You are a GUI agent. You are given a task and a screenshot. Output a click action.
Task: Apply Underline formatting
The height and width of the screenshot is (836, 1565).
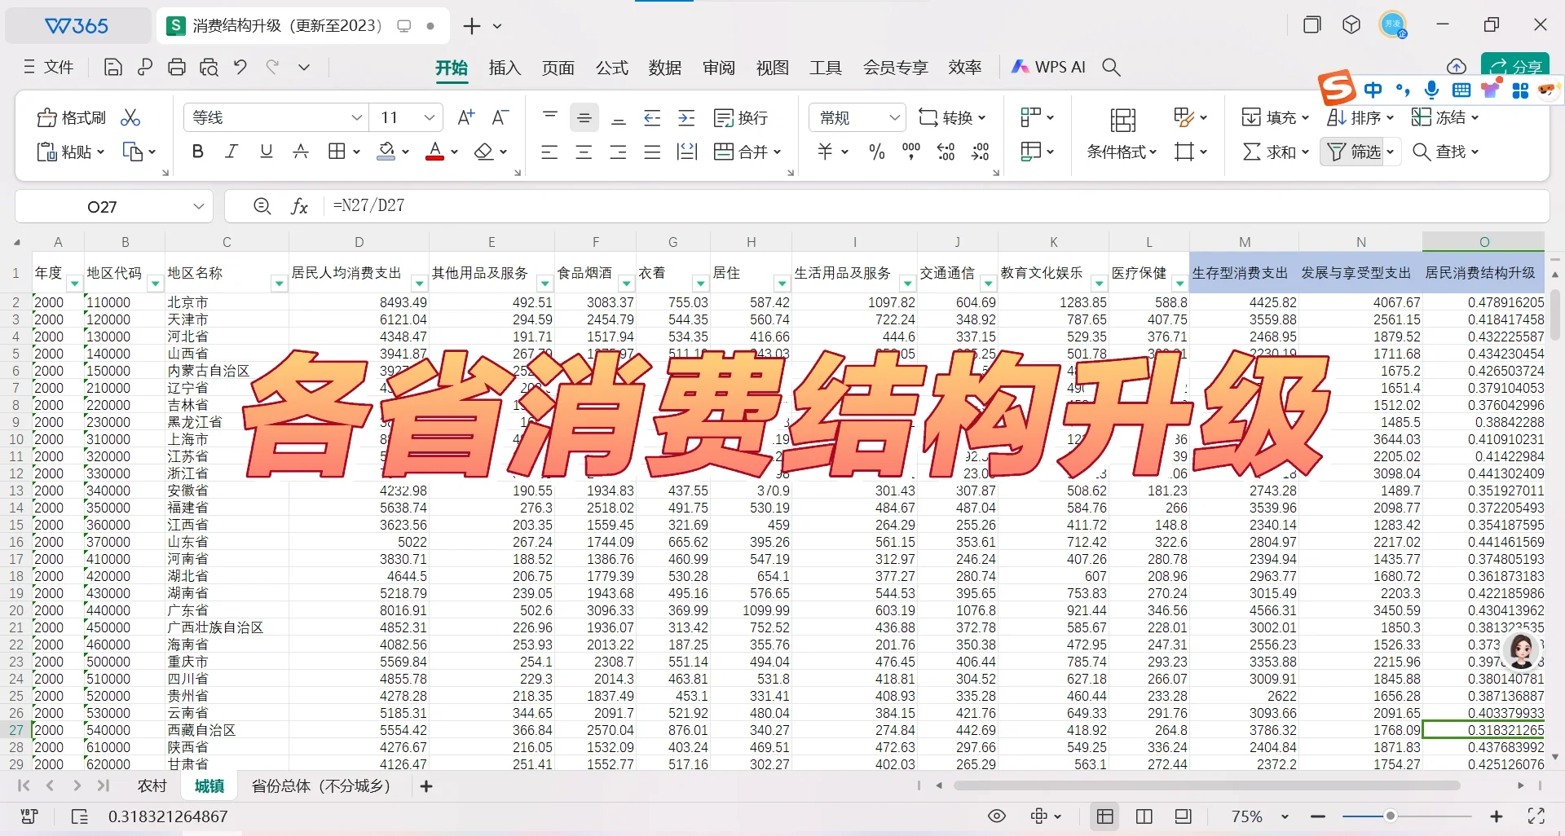click(x=266, y=152)
